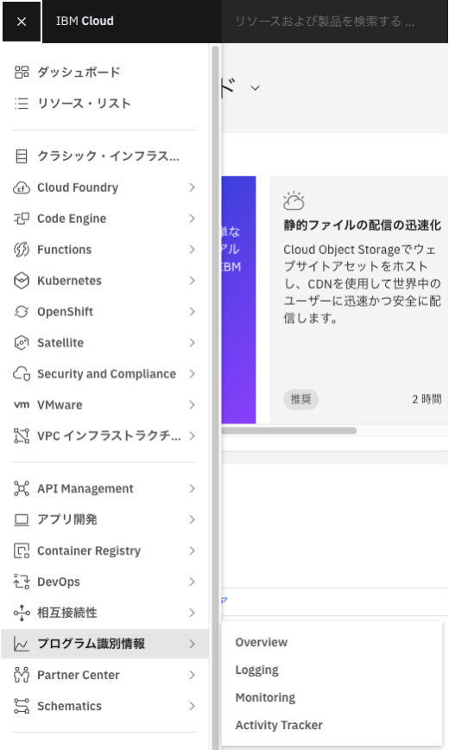Click the resource list icon
Image resolution: width=449 pixels, height=750 pixels.
point(22,104)
